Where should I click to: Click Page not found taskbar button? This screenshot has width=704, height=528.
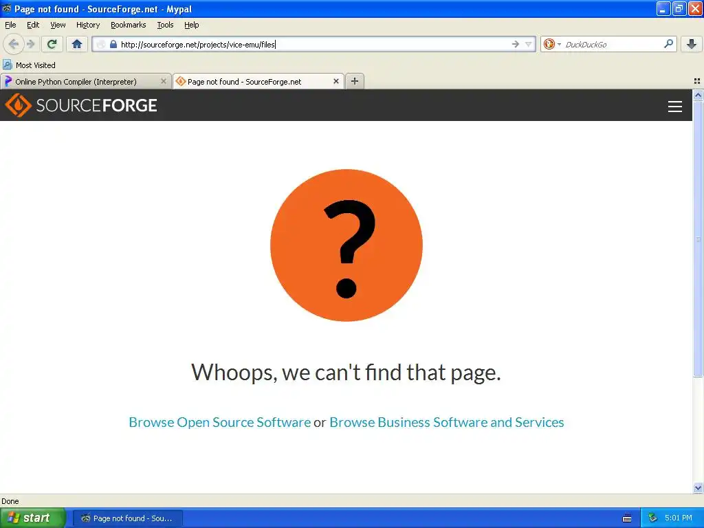(x=128, y=518)
